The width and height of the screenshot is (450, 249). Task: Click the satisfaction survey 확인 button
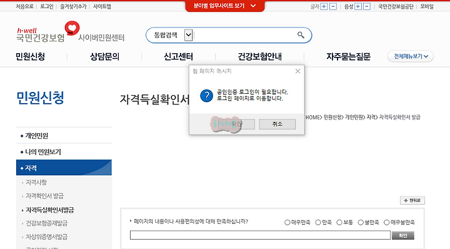[403, 235]
